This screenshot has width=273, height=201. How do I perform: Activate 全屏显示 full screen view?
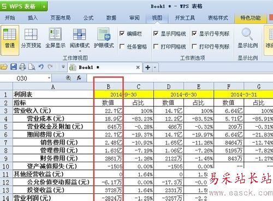tap(55, 38)
